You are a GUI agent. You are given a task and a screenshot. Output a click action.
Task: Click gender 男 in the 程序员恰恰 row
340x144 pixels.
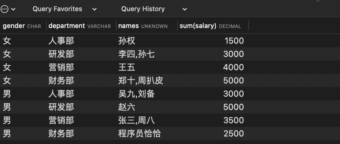click(7, 134)
